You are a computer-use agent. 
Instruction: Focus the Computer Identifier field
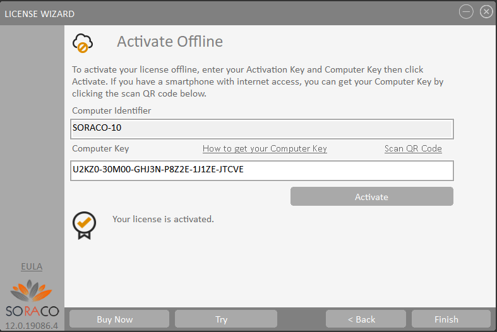point(262,129)
